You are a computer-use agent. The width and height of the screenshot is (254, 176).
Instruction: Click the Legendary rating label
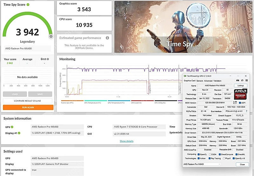click(27, 41)
